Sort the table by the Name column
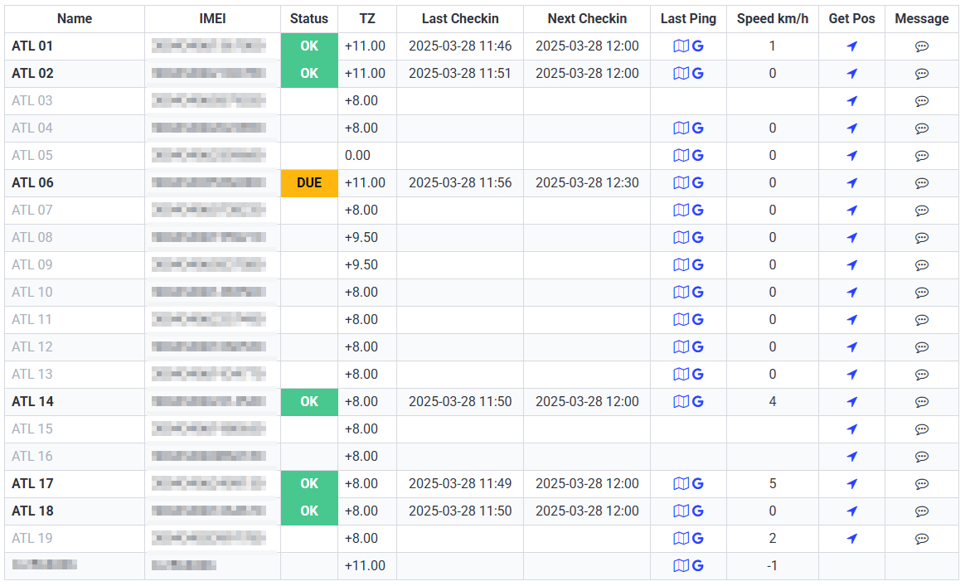 coord(74,18)
